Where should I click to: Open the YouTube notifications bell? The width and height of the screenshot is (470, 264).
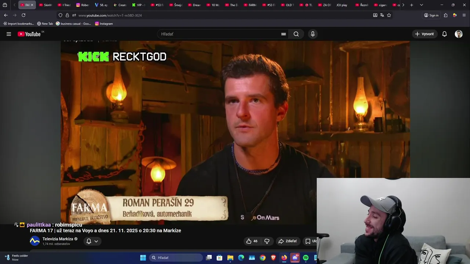tap(444, 34)
